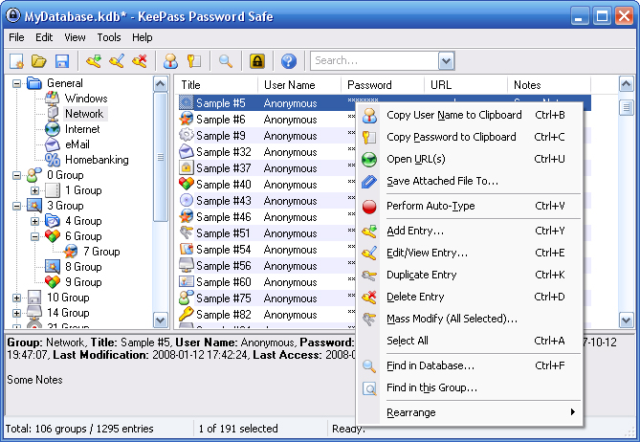Open the View menu
Image resolution: width=640 pixels, height=442 pixels.
point(76,37)
